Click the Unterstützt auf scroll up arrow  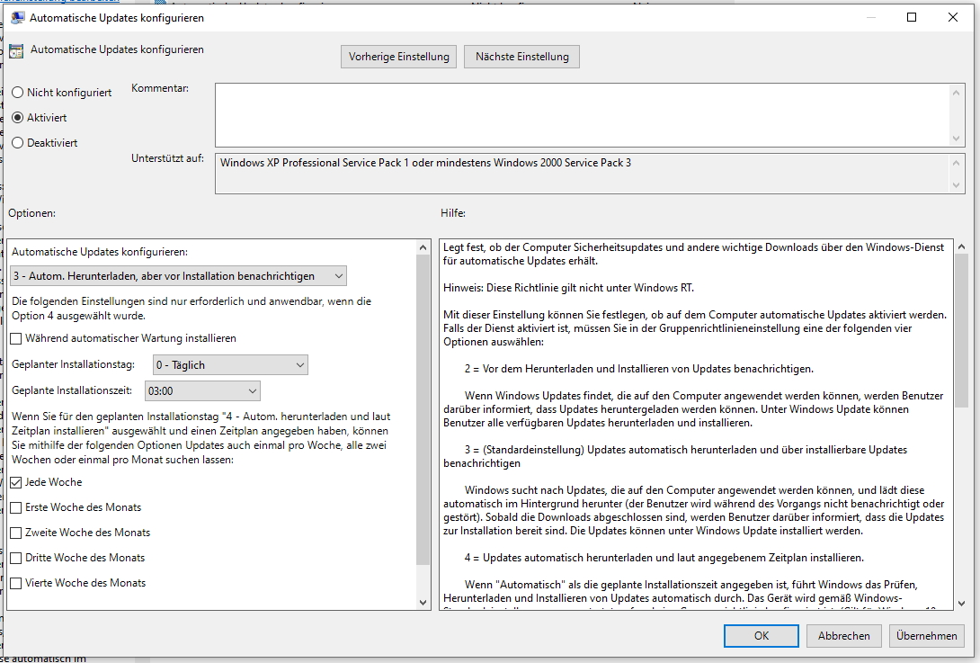956,163
